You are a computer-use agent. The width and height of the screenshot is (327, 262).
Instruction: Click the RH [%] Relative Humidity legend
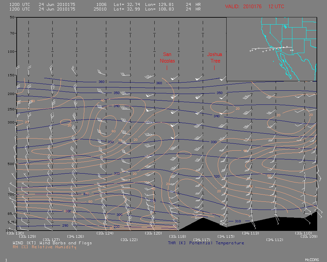(x=44, y=247)
